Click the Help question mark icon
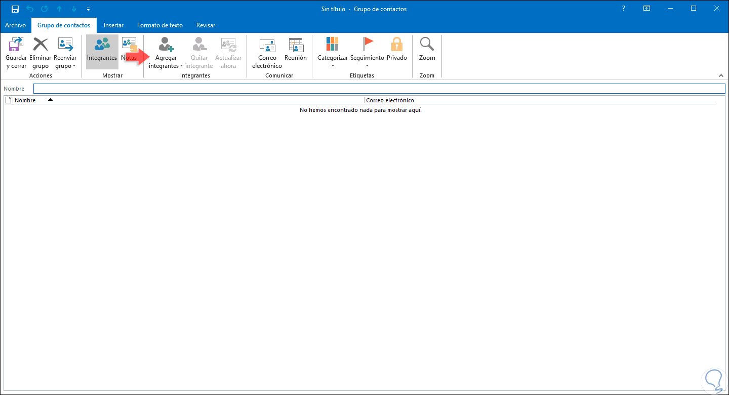Screen dimensions: 729x395 [623, 9]
